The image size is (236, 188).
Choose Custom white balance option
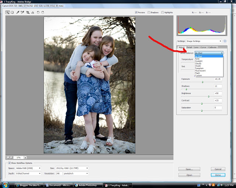(x=209, y=76)
